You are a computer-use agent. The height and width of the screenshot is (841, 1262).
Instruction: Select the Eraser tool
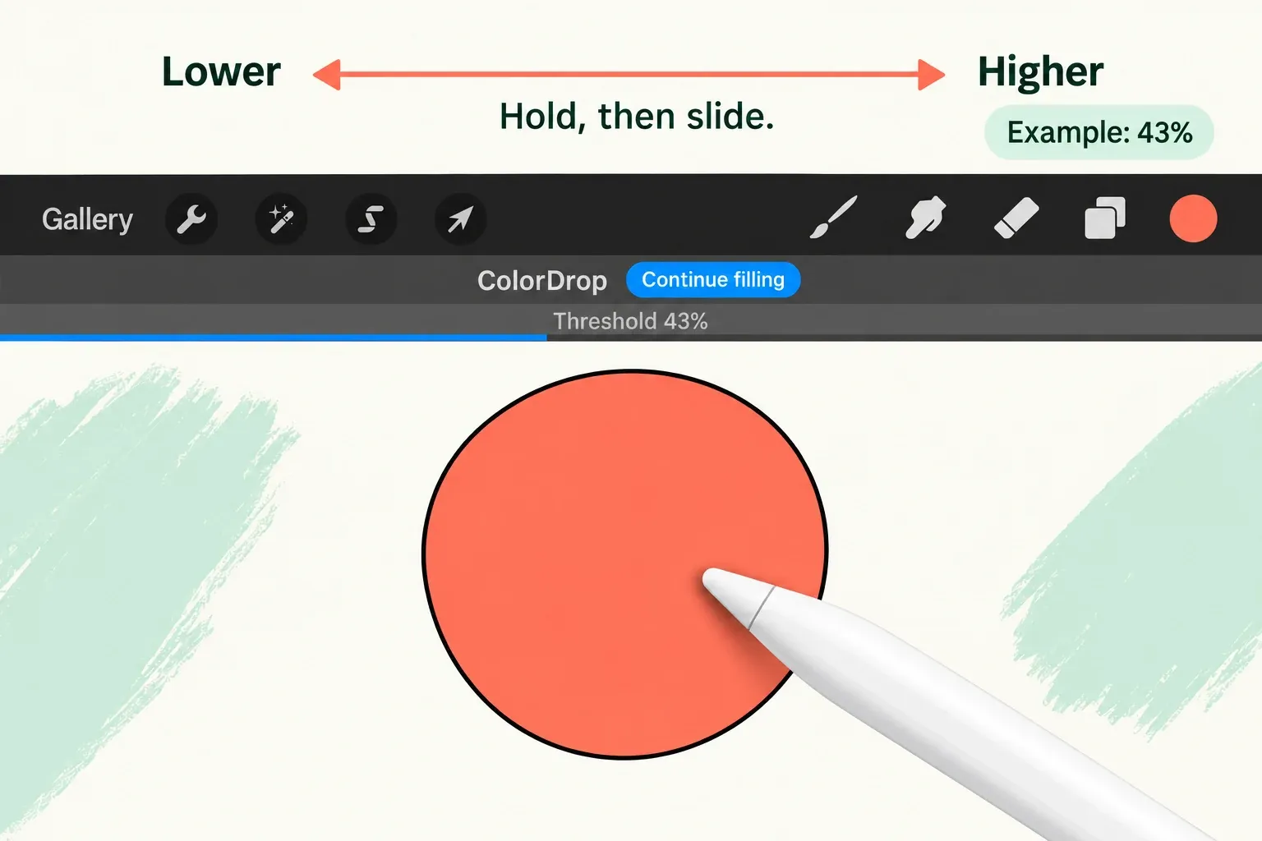(1016, 218)
